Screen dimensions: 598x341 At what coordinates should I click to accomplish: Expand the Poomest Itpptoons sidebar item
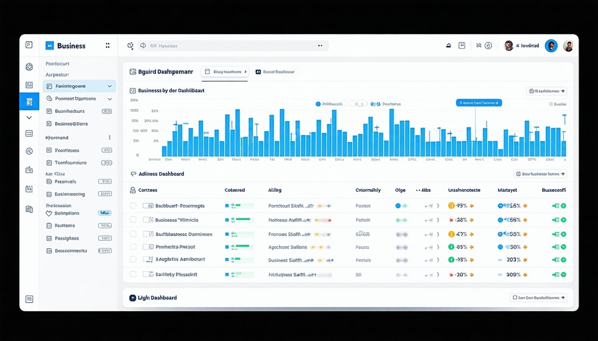[x=109, y=99]
